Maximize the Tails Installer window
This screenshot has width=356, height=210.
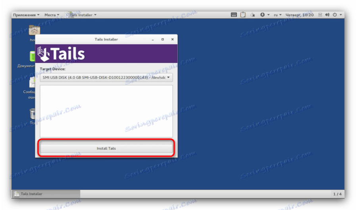163,40
